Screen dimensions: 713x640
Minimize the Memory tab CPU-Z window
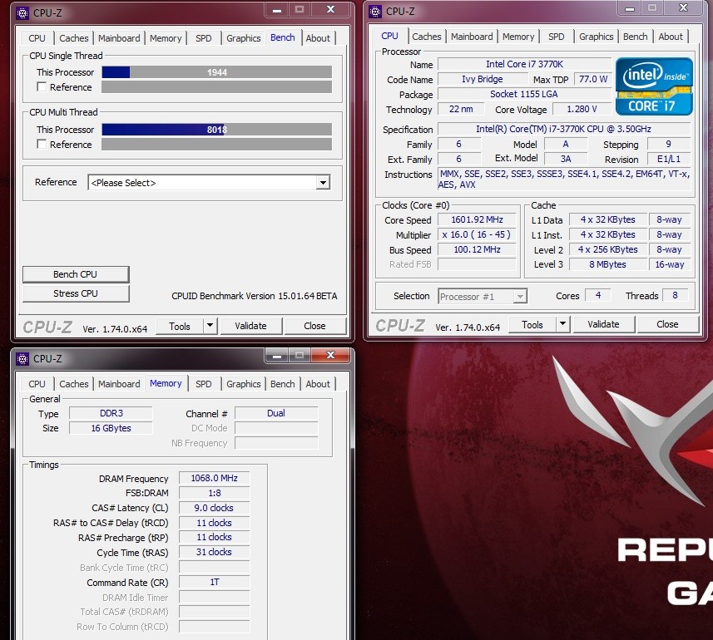pos(276,355)
